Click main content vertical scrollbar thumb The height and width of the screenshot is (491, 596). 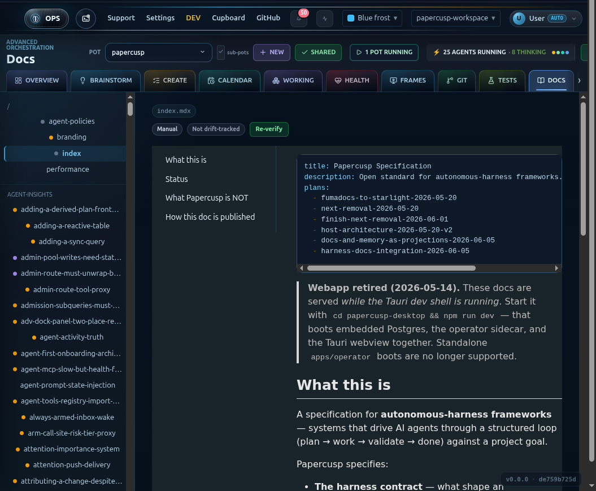[583, 169]
